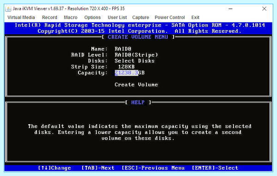
Task: Click Select Disks option
Action: click(134, 61)
